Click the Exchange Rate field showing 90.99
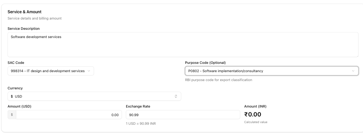The width and height of the screenshot is (363, 136). pos(183,114)
